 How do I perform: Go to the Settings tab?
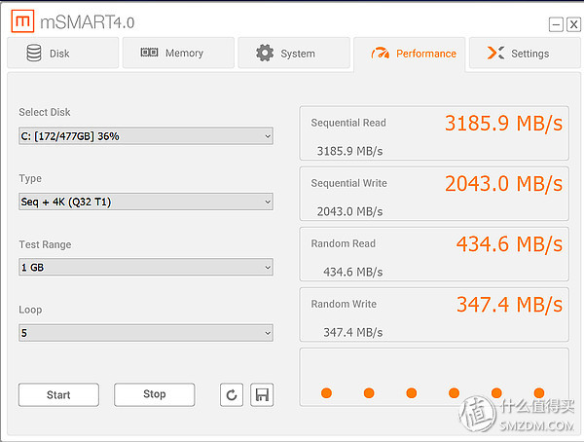point(525,53)
